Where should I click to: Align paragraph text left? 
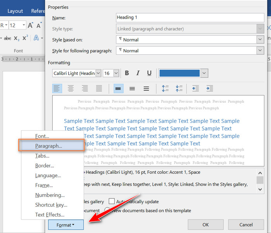(x=57, y=88)
